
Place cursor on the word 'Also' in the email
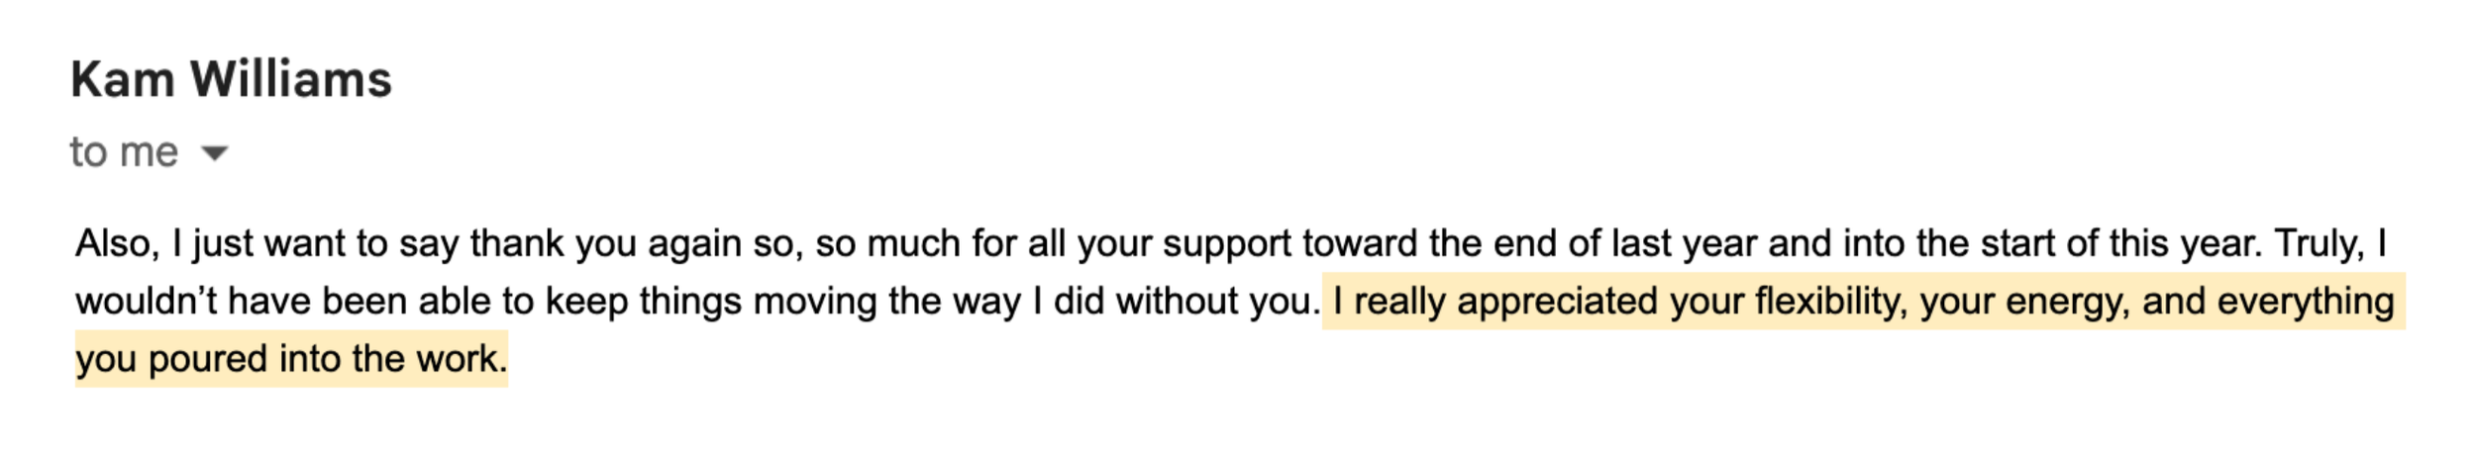tap(115, 243)
